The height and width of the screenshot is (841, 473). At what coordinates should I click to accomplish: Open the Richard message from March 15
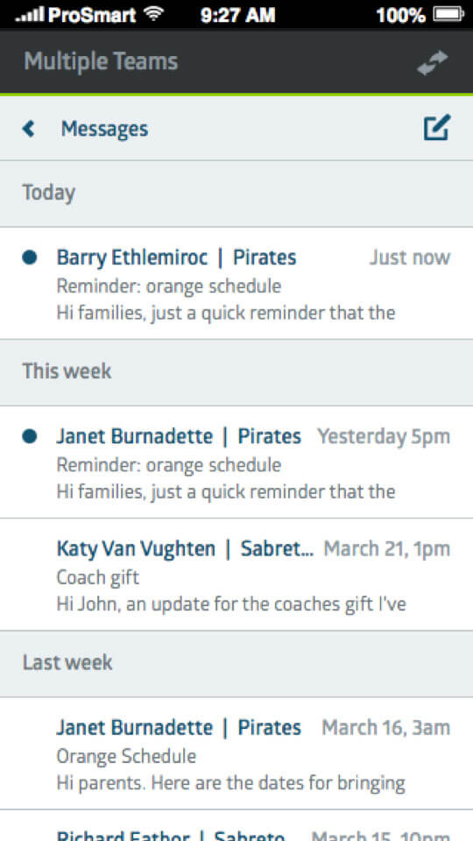click(236, 826)
